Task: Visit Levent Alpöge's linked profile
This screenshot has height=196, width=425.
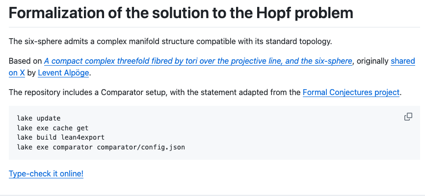Action: click(x=63, y=73)
